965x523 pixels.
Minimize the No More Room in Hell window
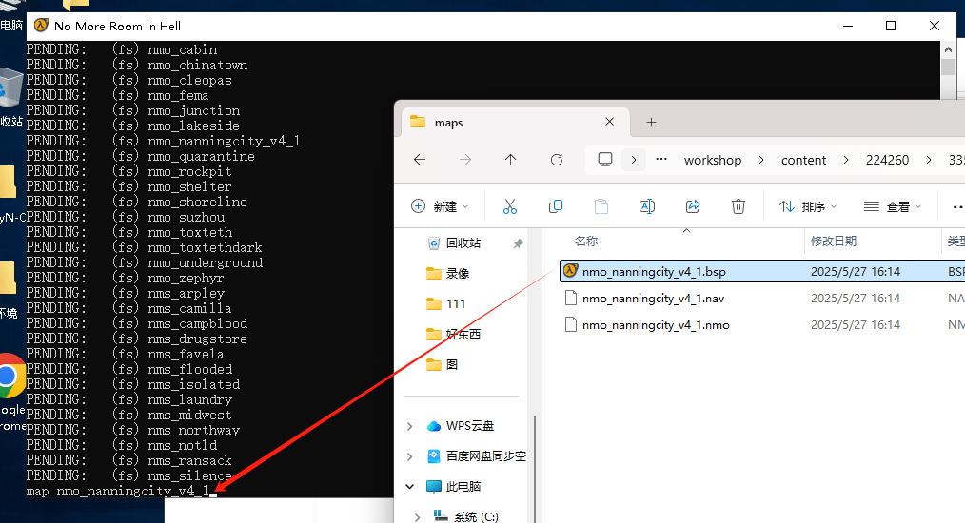tap(848, 26)
